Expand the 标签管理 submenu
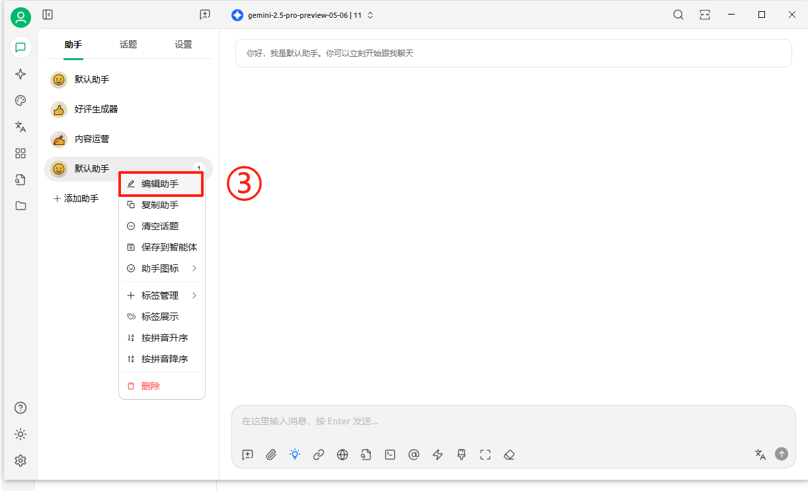 [x=162, y=295]
